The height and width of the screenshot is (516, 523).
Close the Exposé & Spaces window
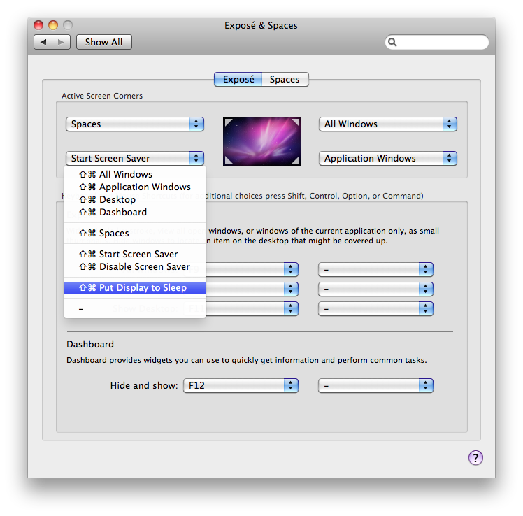[38, 25]
